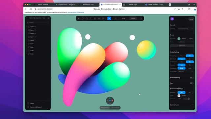The image size is (211, 119).
Task: Click the Export button in toolbar
Action: (x=133, y=19)
